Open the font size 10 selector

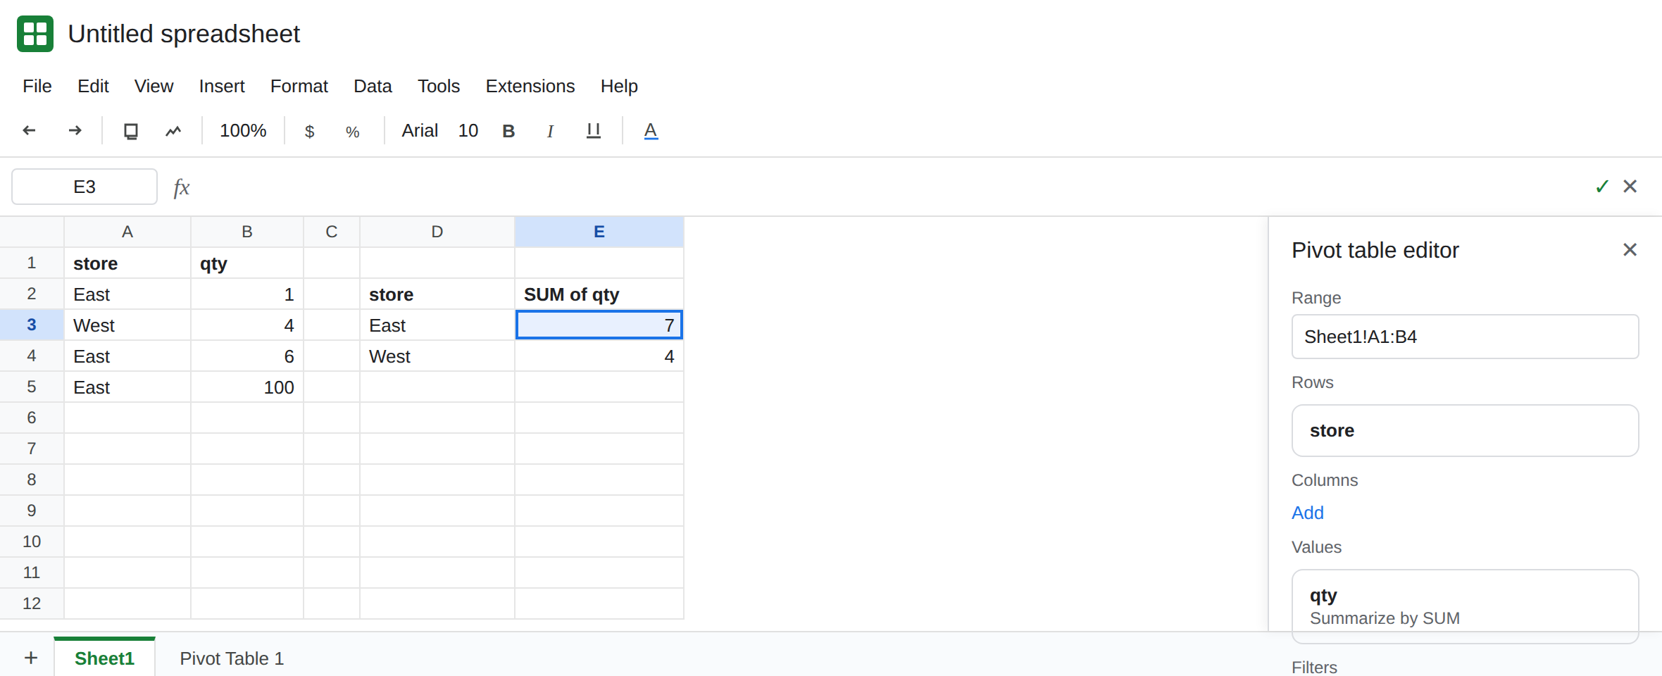468,131
